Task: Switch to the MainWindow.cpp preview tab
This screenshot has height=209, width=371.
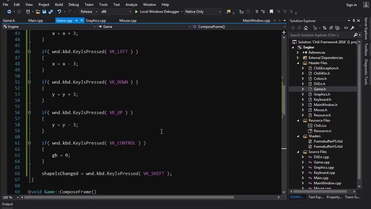Action: click(x=256, y=21)
